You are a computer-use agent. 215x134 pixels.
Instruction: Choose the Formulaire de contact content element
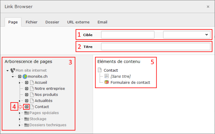pyautogui.click(x=130, y=82)
